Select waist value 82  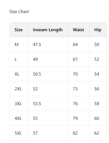(75, 133)
